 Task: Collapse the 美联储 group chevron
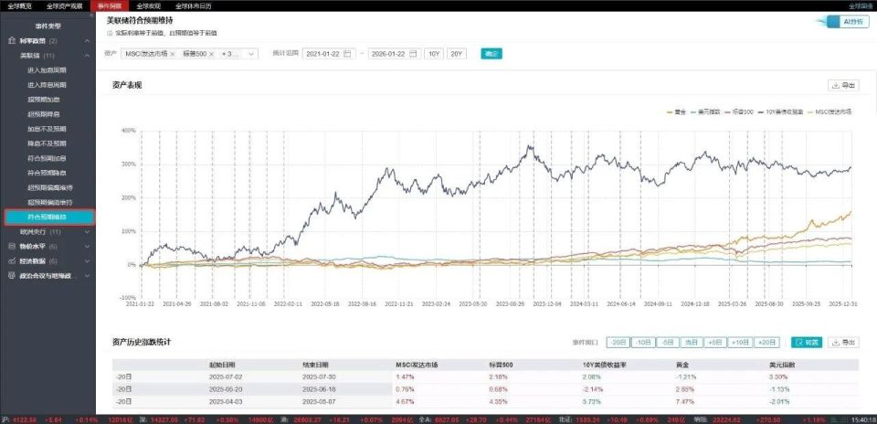coord(87,56)
